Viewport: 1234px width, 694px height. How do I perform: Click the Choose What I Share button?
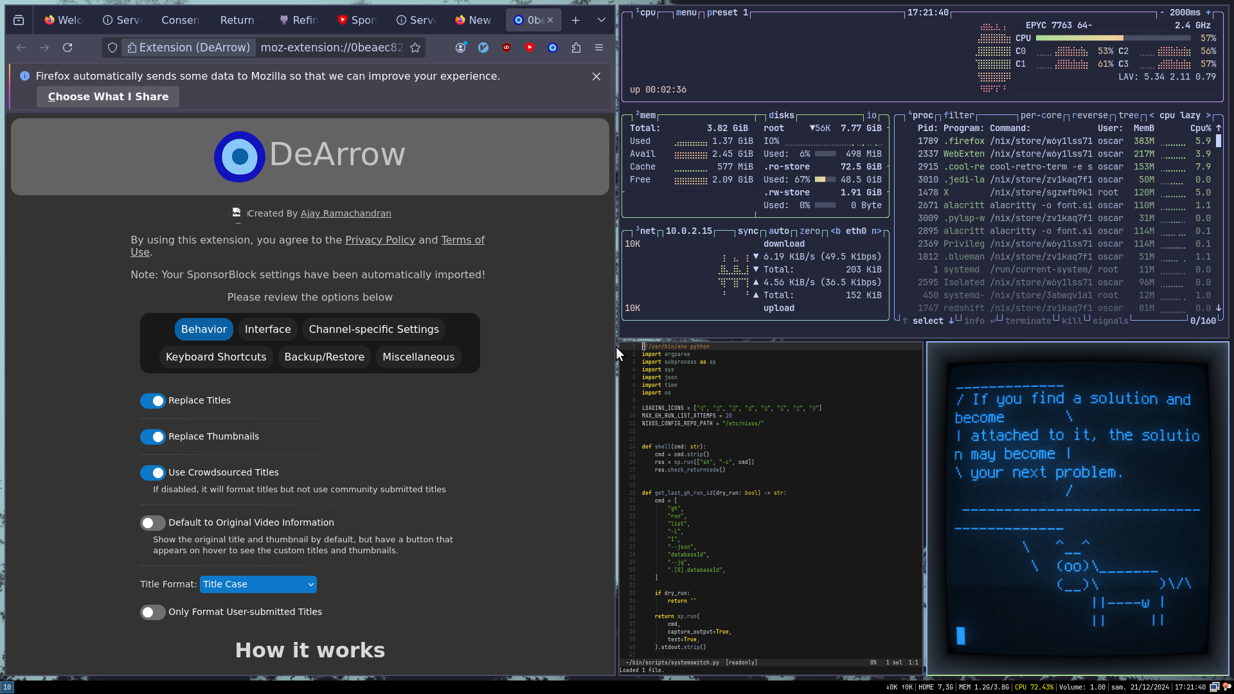click(108, 96)
